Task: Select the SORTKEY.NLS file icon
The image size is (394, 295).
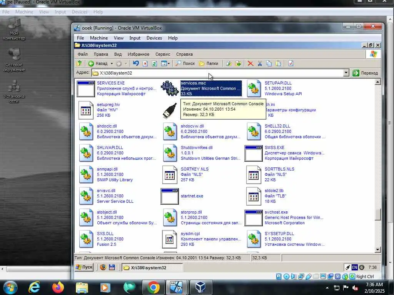Action: [x=170, y=175]
